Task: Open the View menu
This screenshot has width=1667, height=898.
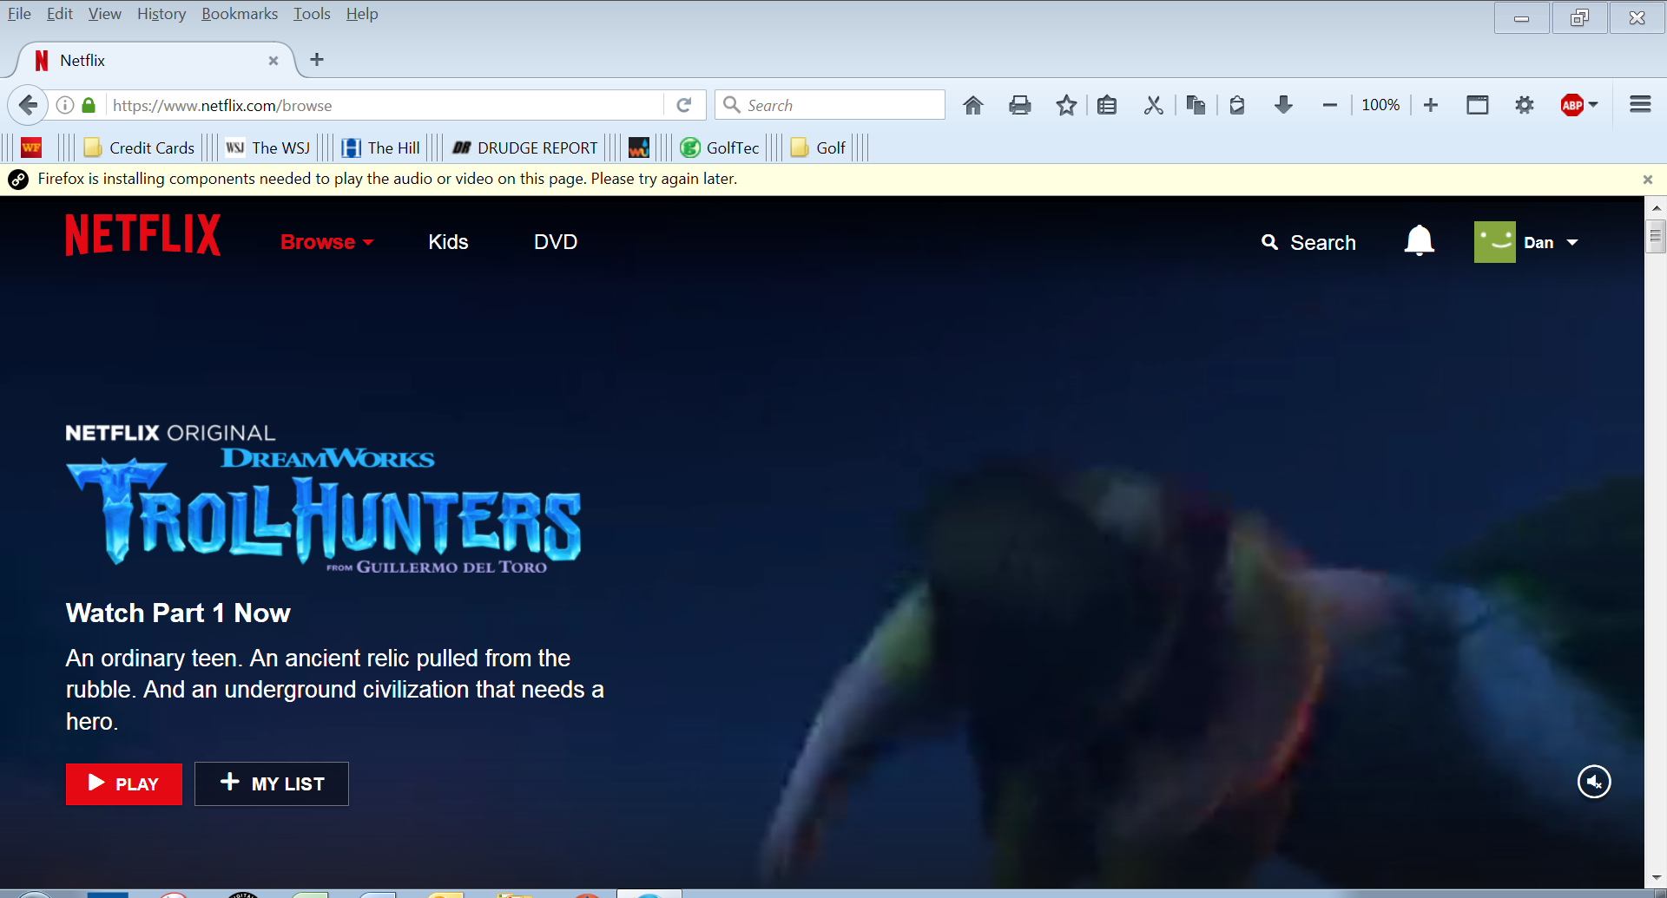Action: pos(104,14)
